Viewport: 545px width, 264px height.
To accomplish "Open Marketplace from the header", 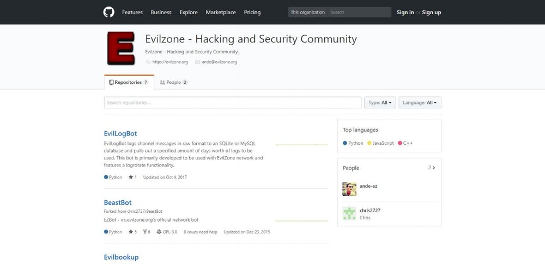I will [x=221, y=12].
